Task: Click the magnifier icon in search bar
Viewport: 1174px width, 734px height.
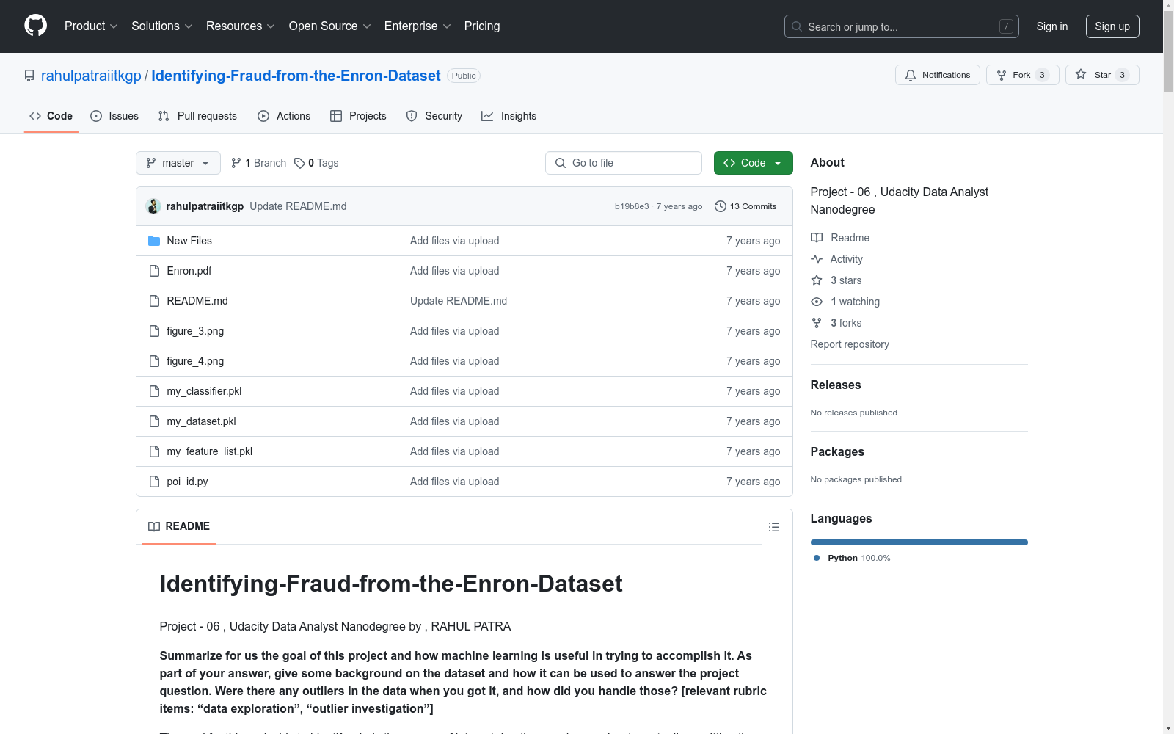Action: click(x=797, y=26)
